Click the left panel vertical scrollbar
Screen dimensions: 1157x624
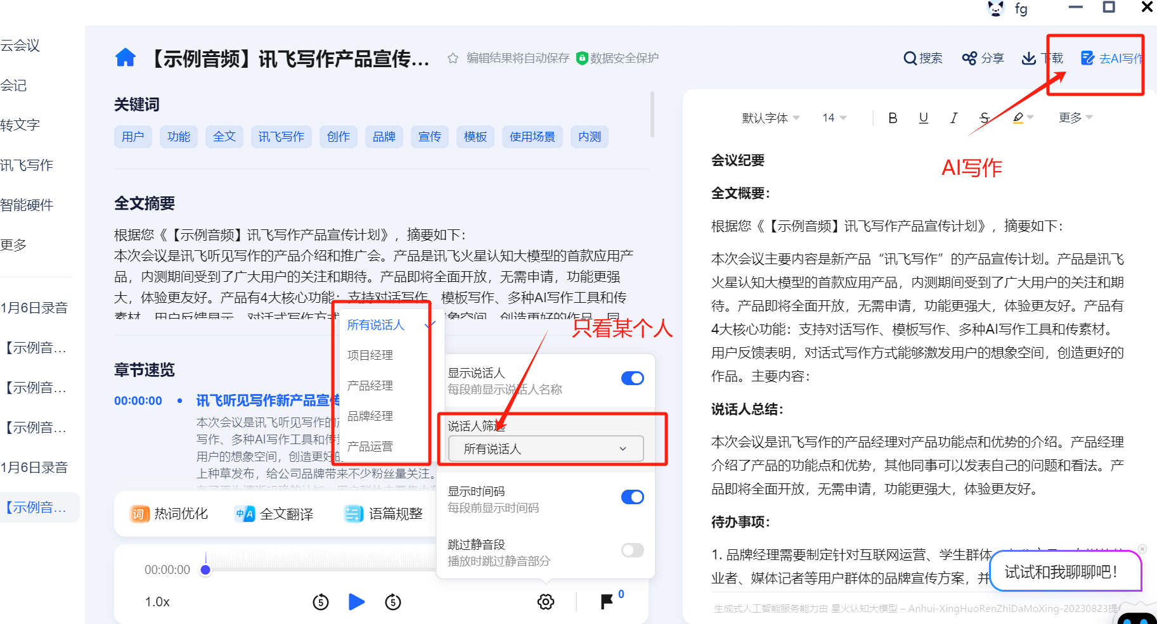(x=652, y=115)
